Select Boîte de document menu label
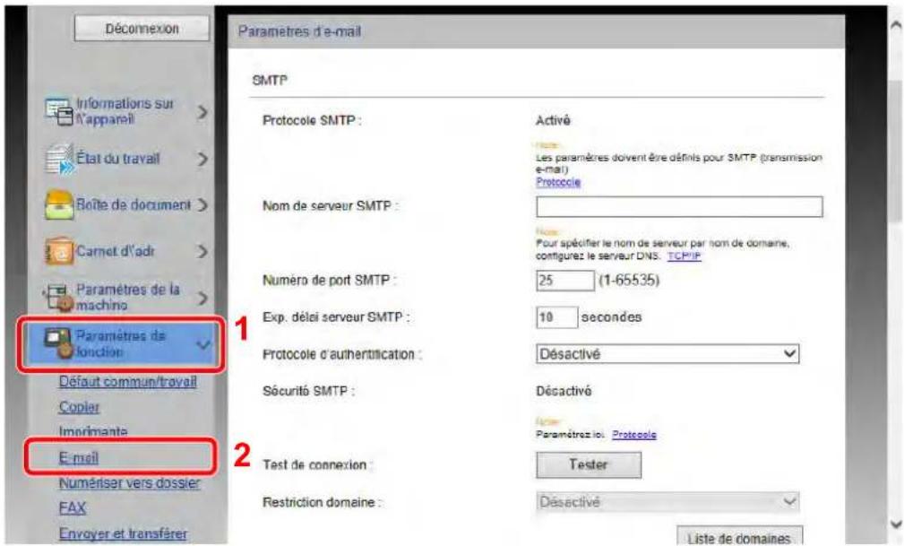Image resolution: width=904 pixels, height=546 pixels. click(x=133, y=205)
